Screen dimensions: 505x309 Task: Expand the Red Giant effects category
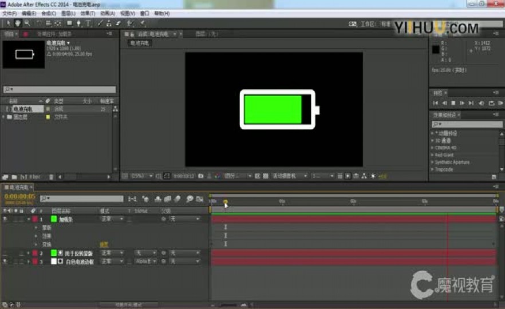pos(432,155)
